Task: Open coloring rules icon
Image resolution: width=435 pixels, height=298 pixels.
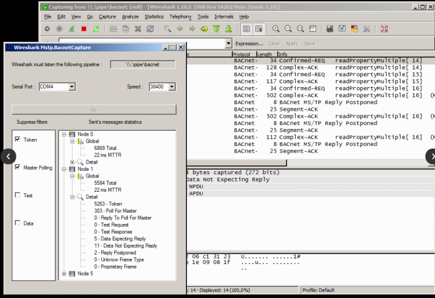Action: coord(354,29)
